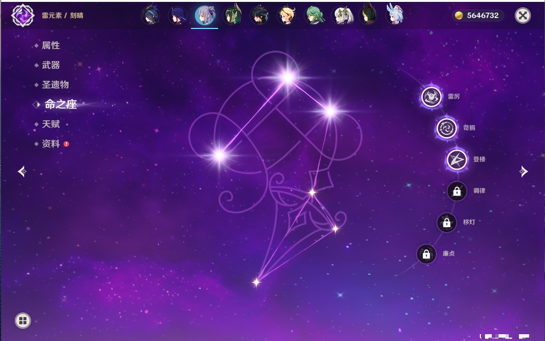Click the locked 移灯 constellation icon
The height and width of the screenshot is (341, 545).
pyautogui.click(x=446, y=222)
